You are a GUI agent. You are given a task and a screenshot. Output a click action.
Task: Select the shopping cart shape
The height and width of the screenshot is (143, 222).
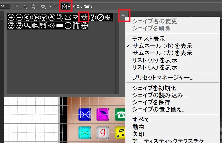43,26
